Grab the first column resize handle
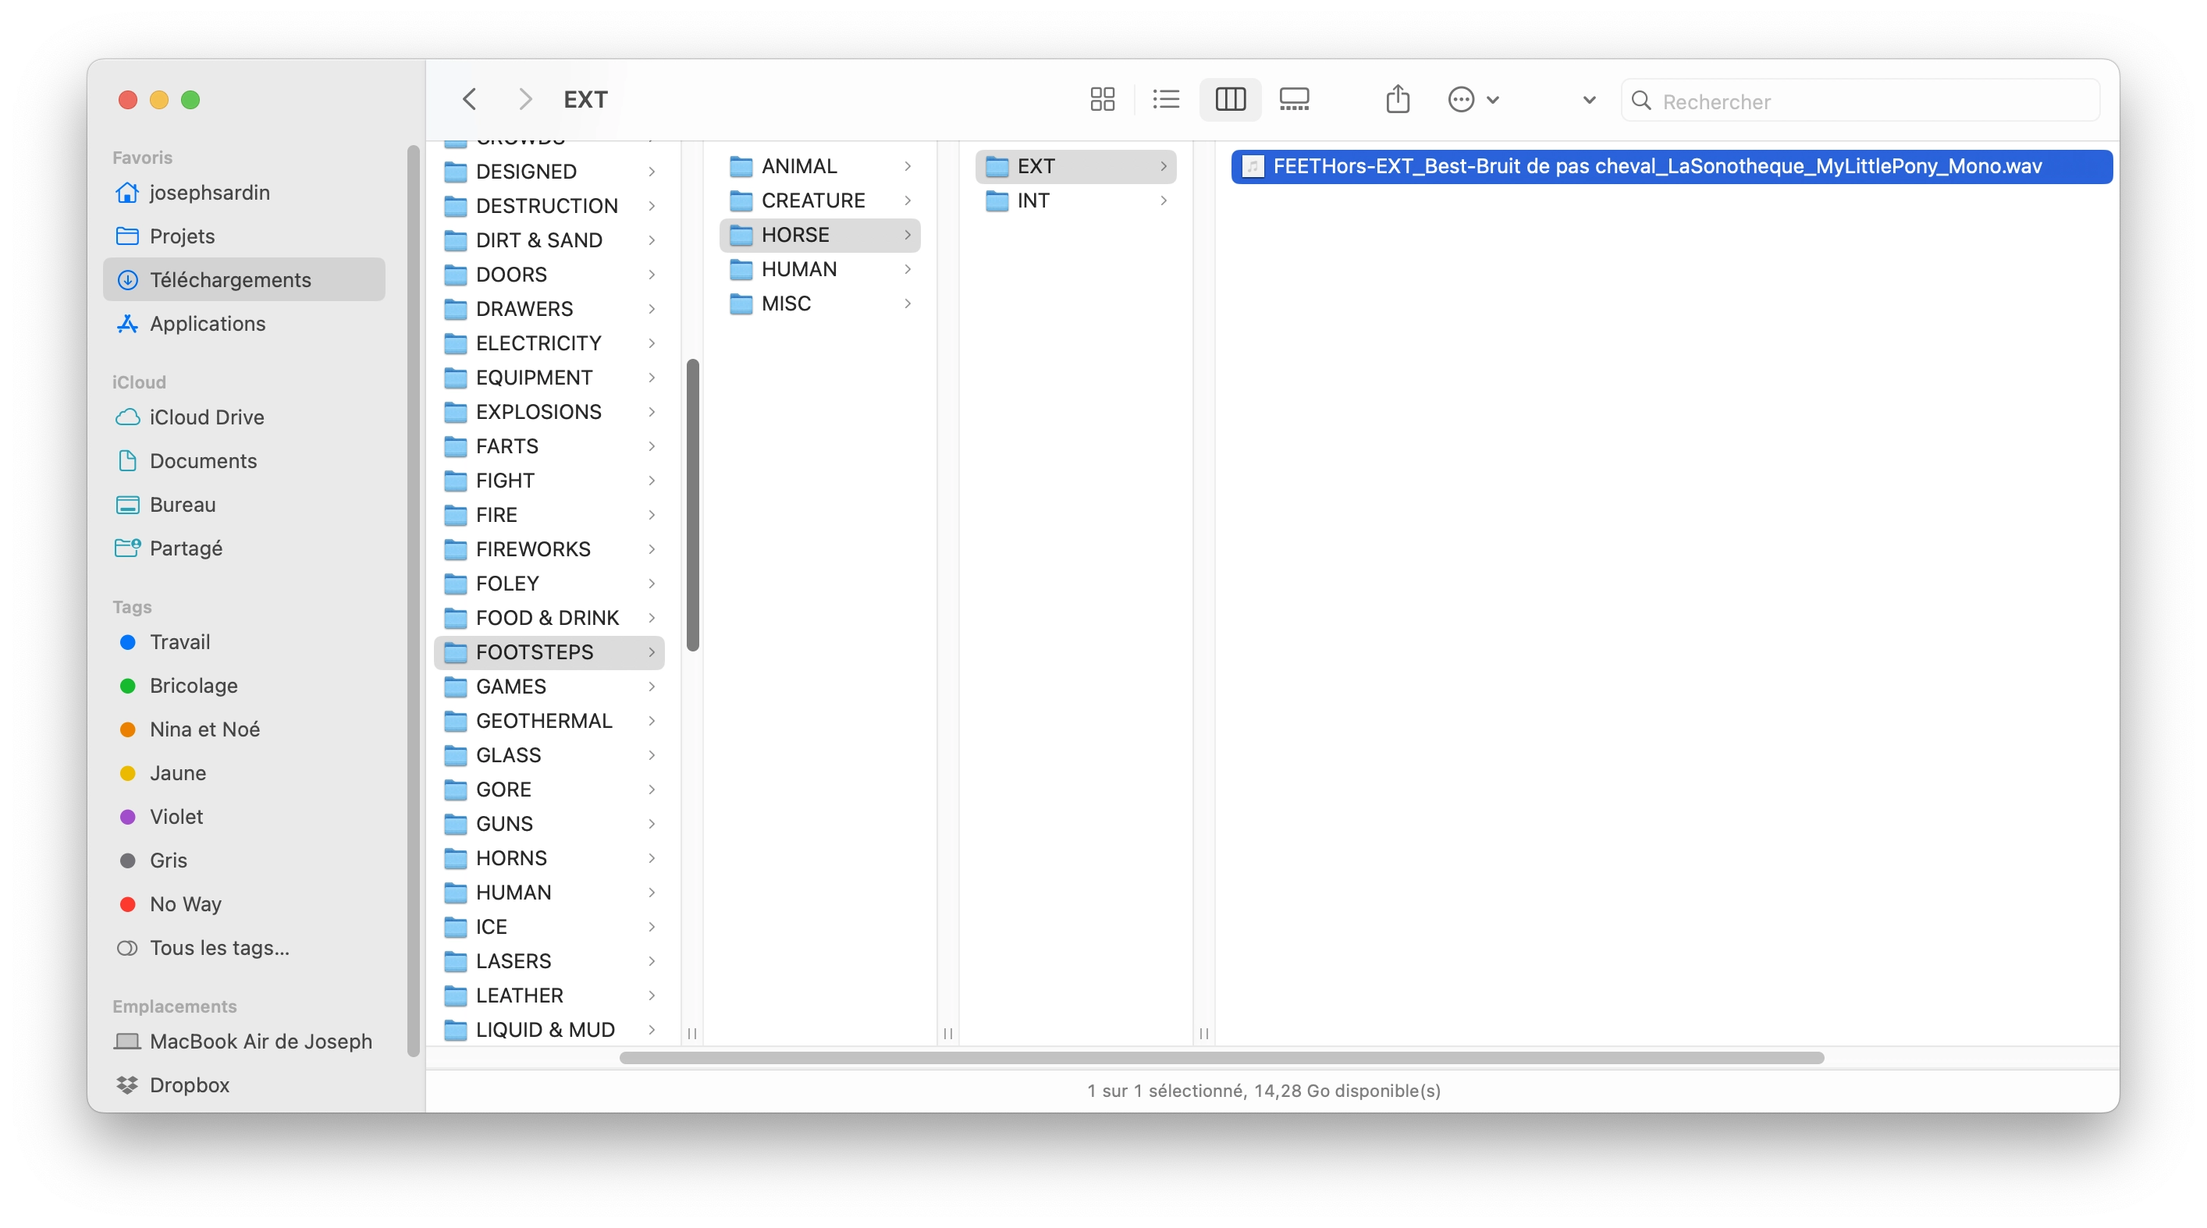The height and width of the screenshot is (1228, 2207). [692, 1034]
